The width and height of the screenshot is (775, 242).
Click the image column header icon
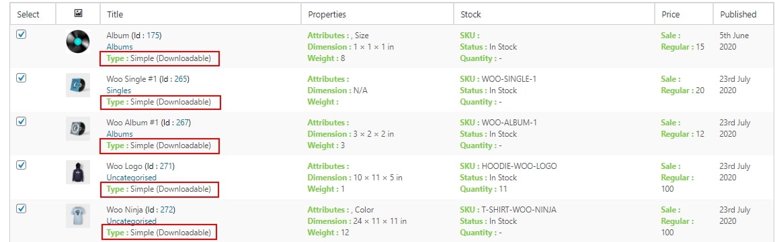pyautogui.click(x=78, y=14)
